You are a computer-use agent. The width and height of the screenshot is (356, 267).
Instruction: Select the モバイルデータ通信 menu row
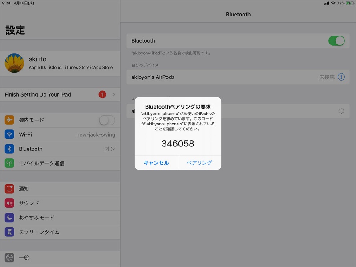pyautogui.click(x=60, y=163)
